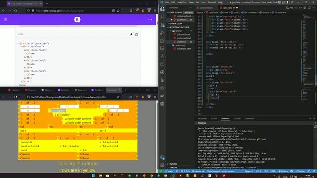Open the Search view in VS Code activity bar
Image resolution: width=317 pixels, height=178 pixels.
[162, 17]
